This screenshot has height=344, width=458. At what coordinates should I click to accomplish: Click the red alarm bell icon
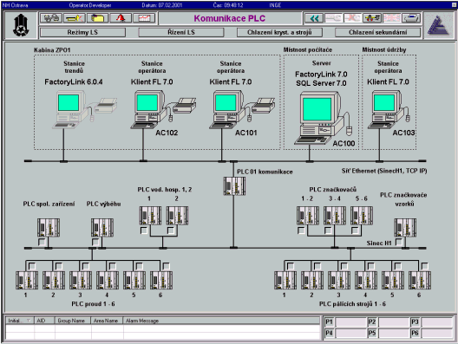click(x=121, y=18)
